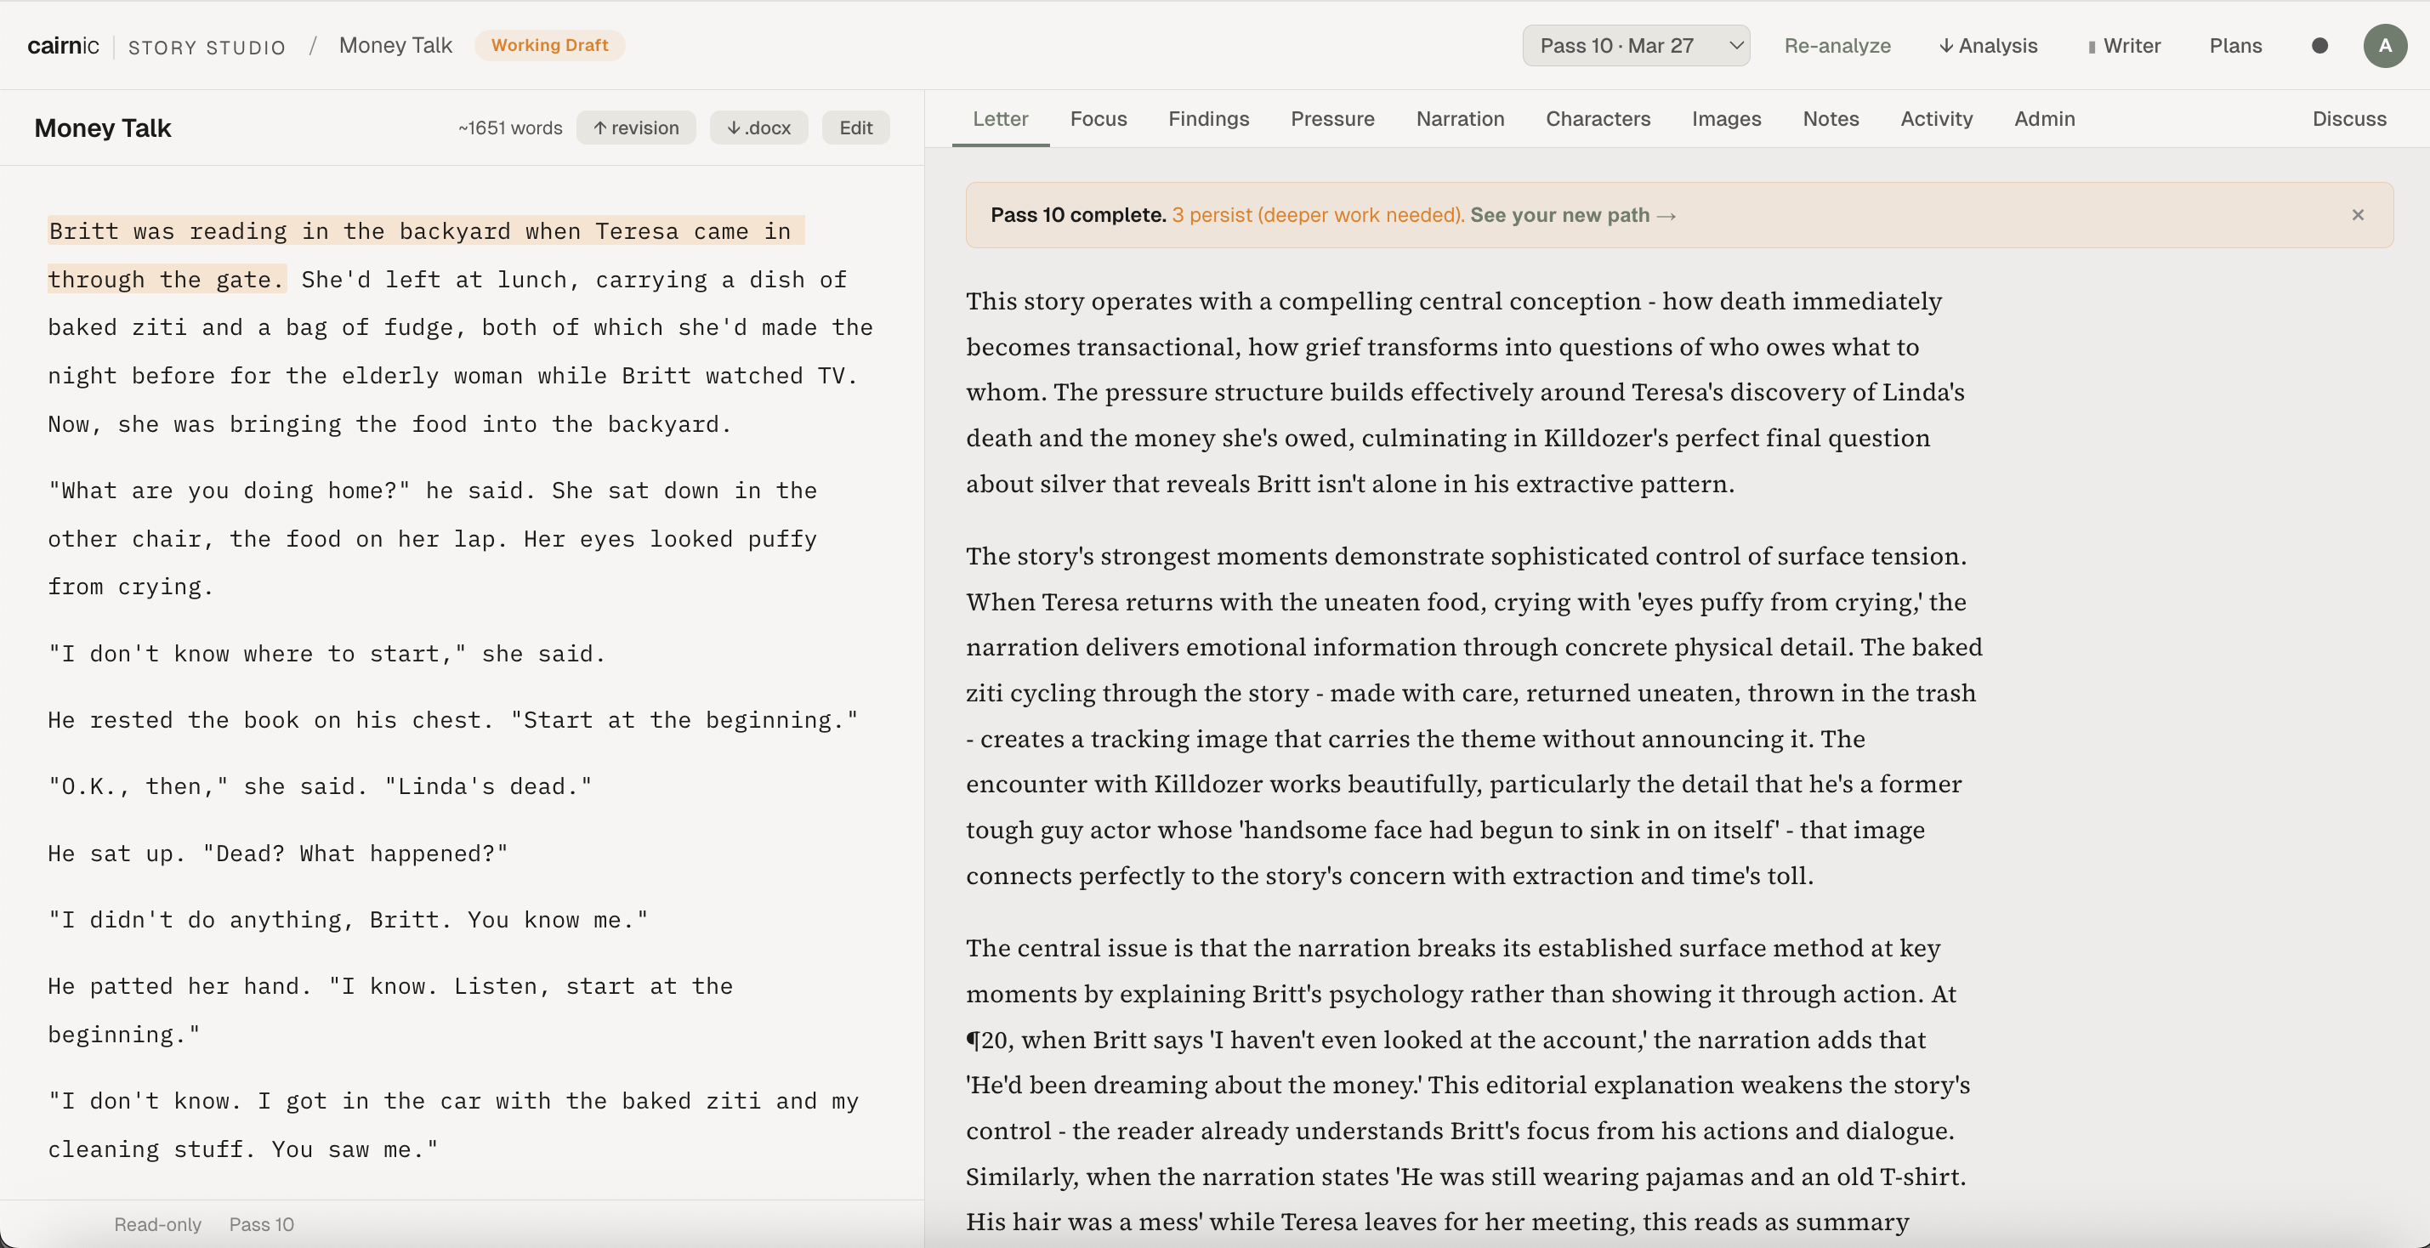Image resolution: width=2430 pixels, height=1248 pixels.
Task: Follow the See your new path link
Action: [x=1571, y=215]
